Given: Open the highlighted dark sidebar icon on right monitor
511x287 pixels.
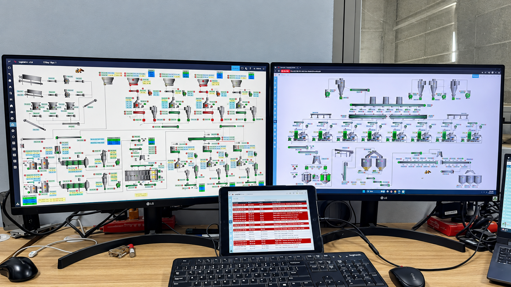Looking at the screenshot, I should point(275,121).
